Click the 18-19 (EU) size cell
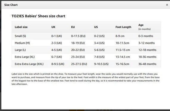 click(x=78, y=43)
